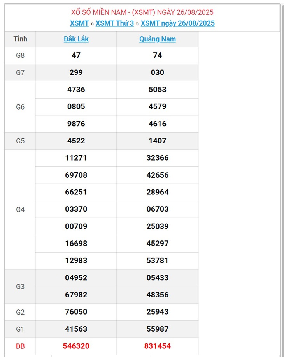Click the Tỉnh column header

(20, 39)
